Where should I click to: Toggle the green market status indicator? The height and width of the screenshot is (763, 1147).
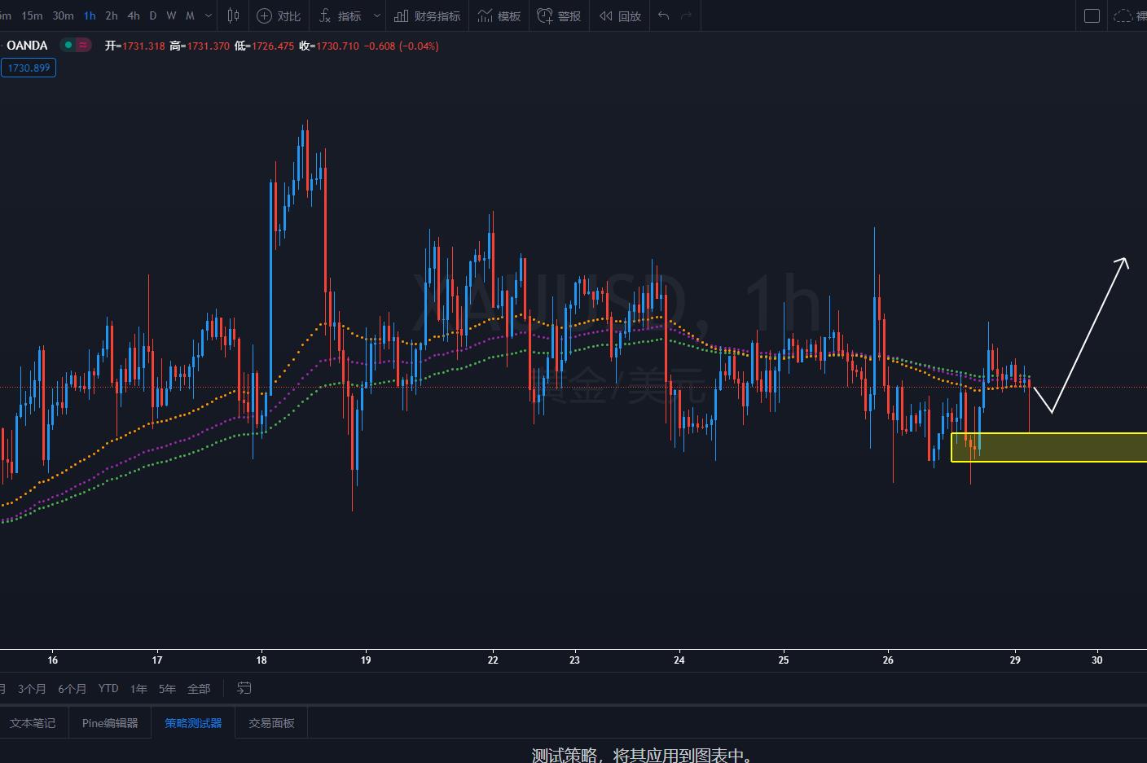click(x=68, y=45)
